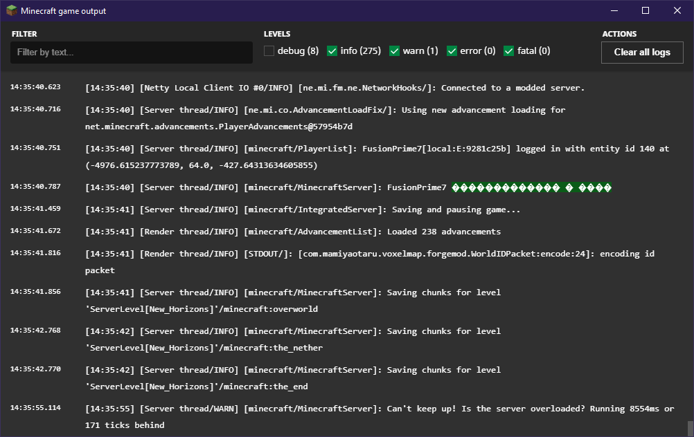Select the 'encoding id packet' voxelmap log entry
This screenshot has height=437, width=694.
pos(369,261)
